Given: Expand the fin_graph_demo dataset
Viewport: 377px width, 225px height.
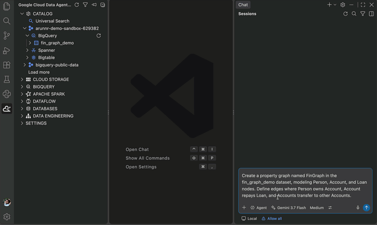Looking at the screenshot, I should 30,43.
